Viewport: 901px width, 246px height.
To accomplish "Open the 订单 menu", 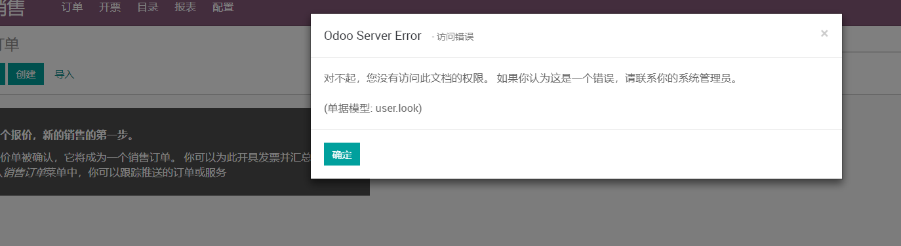I will 72,8.
